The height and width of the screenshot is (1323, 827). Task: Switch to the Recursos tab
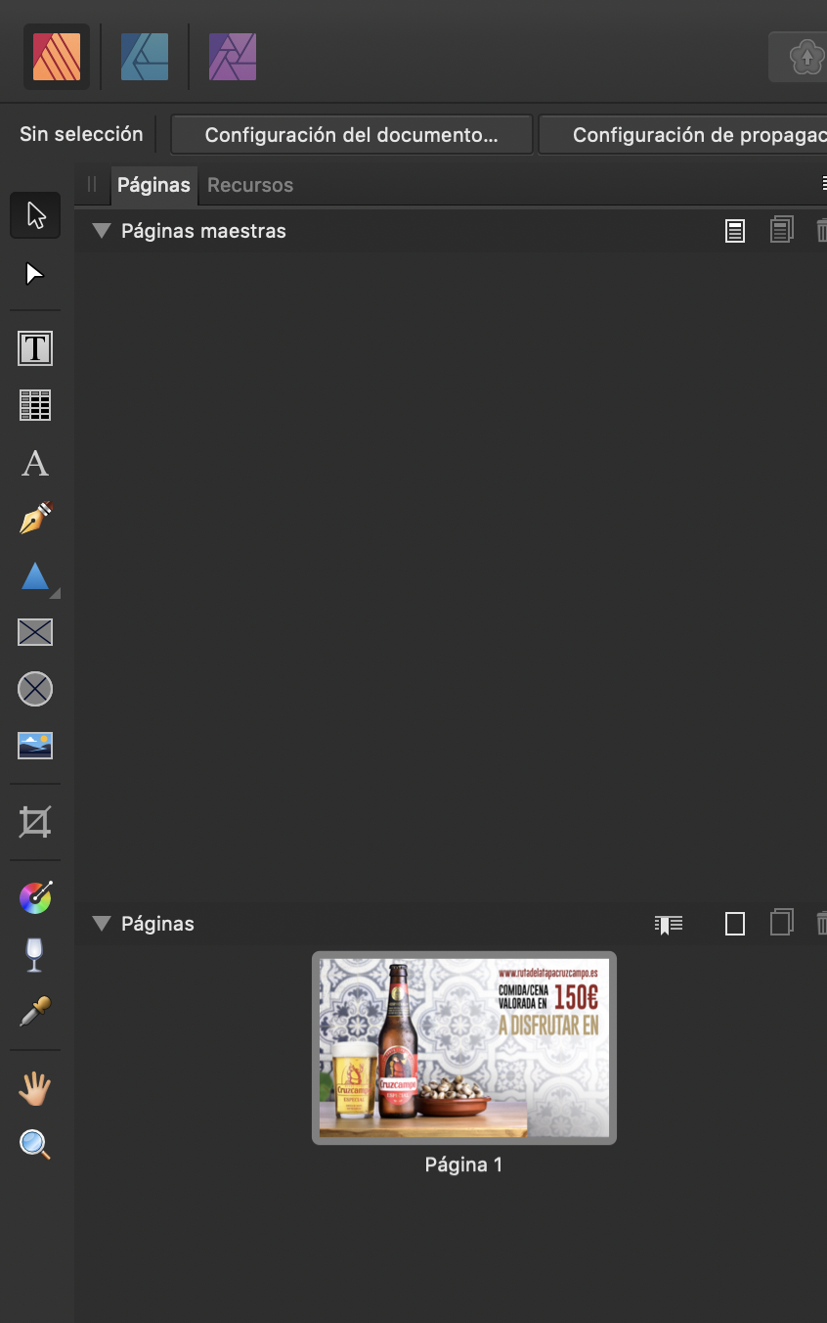[x=250, y=185]
